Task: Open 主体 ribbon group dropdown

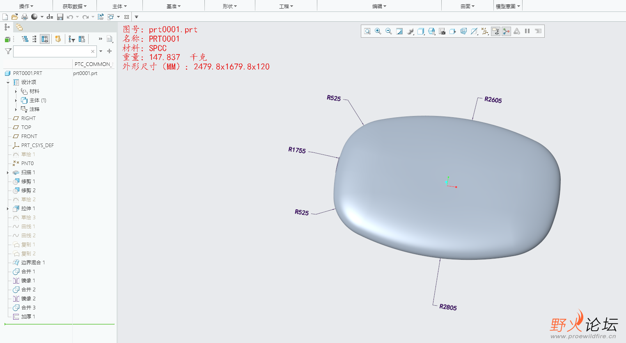Action: [119, 6]
